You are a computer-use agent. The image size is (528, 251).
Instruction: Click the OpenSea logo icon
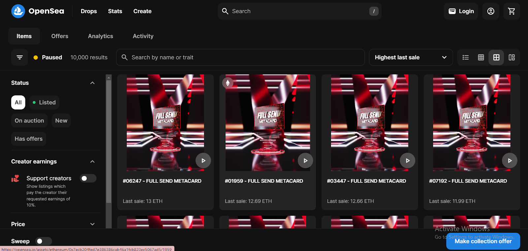pyautogui.click(x=18, y=11)
